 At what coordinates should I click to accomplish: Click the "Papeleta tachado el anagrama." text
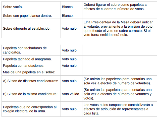click(27, 59)
